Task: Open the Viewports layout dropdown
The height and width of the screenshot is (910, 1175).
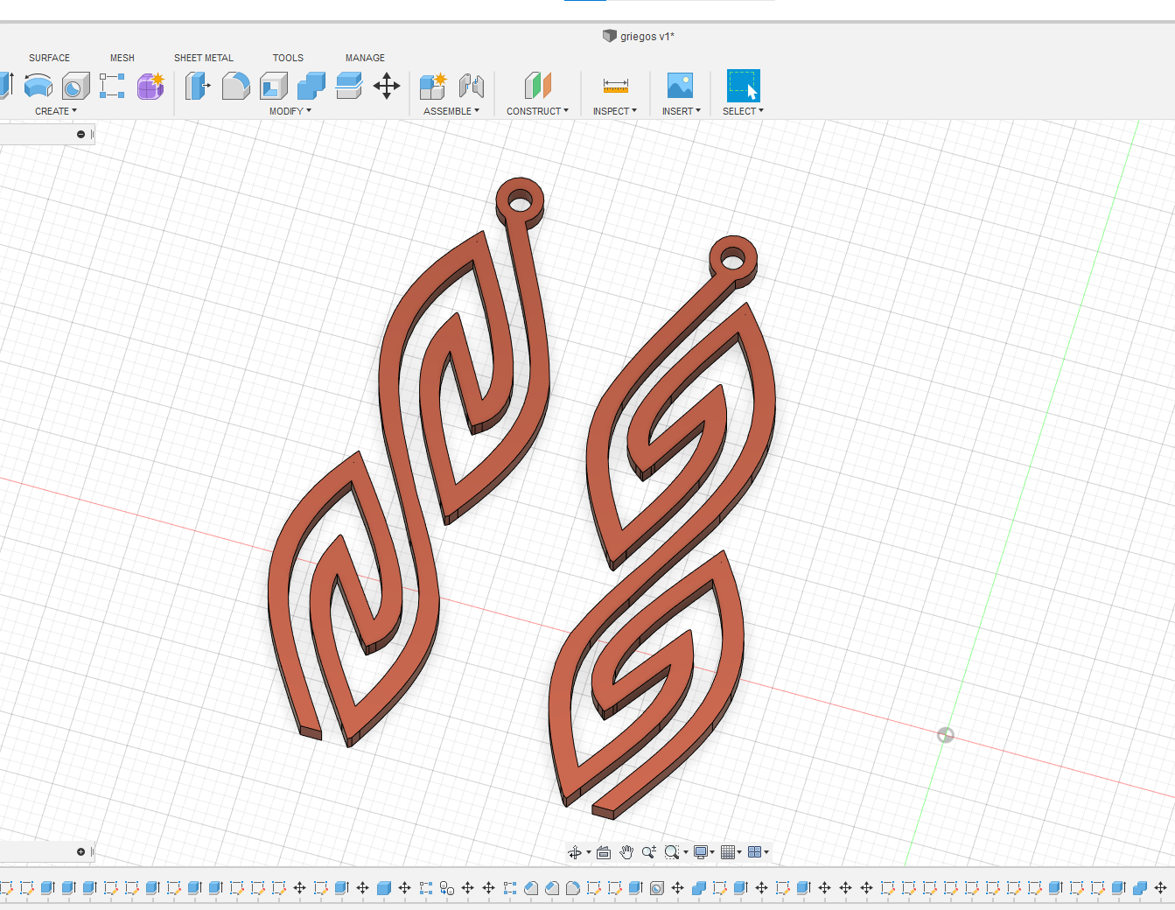Action: pos(759,852)
